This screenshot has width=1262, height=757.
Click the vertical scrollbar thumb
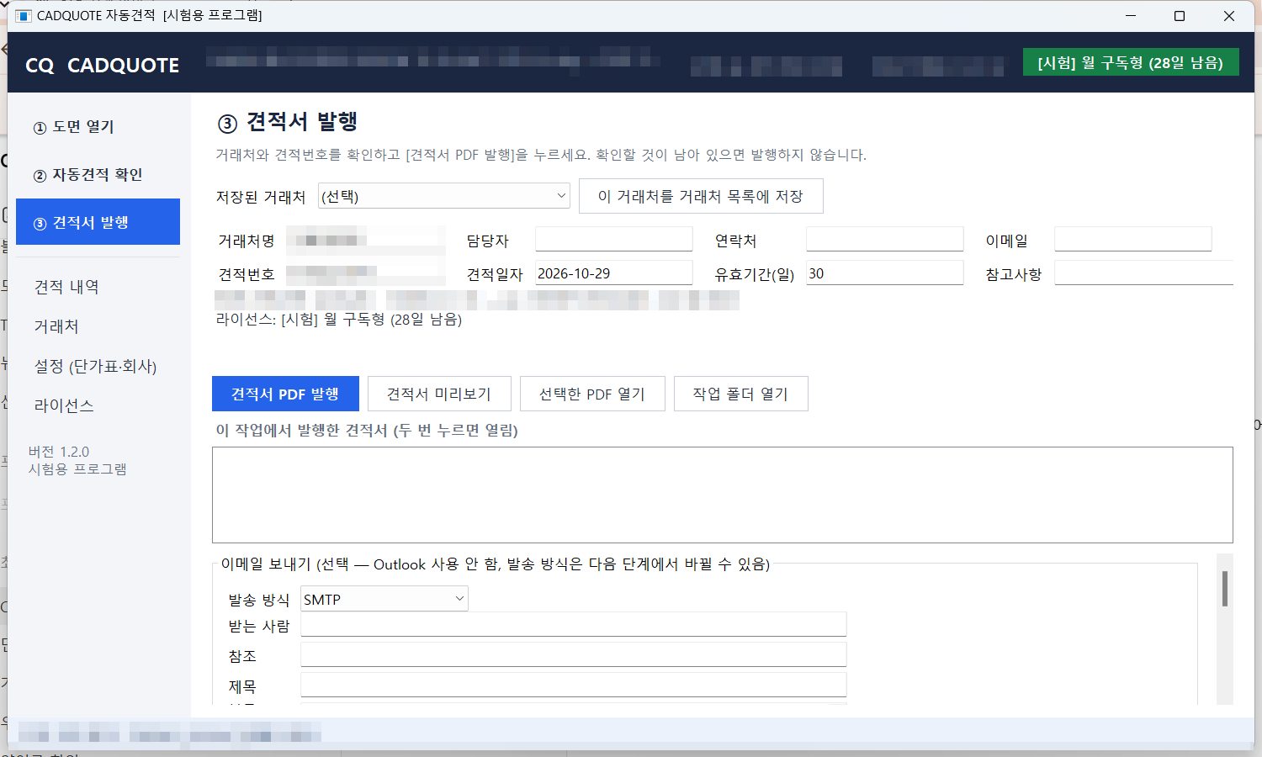tap(1225, 589)
